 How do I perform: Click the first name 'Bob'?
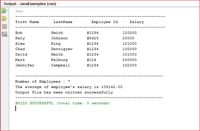tap(19, 33)
